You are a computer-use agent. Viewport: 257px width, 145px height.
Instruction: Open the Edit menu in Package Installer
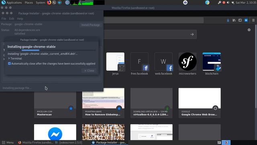tap(12, 19)
